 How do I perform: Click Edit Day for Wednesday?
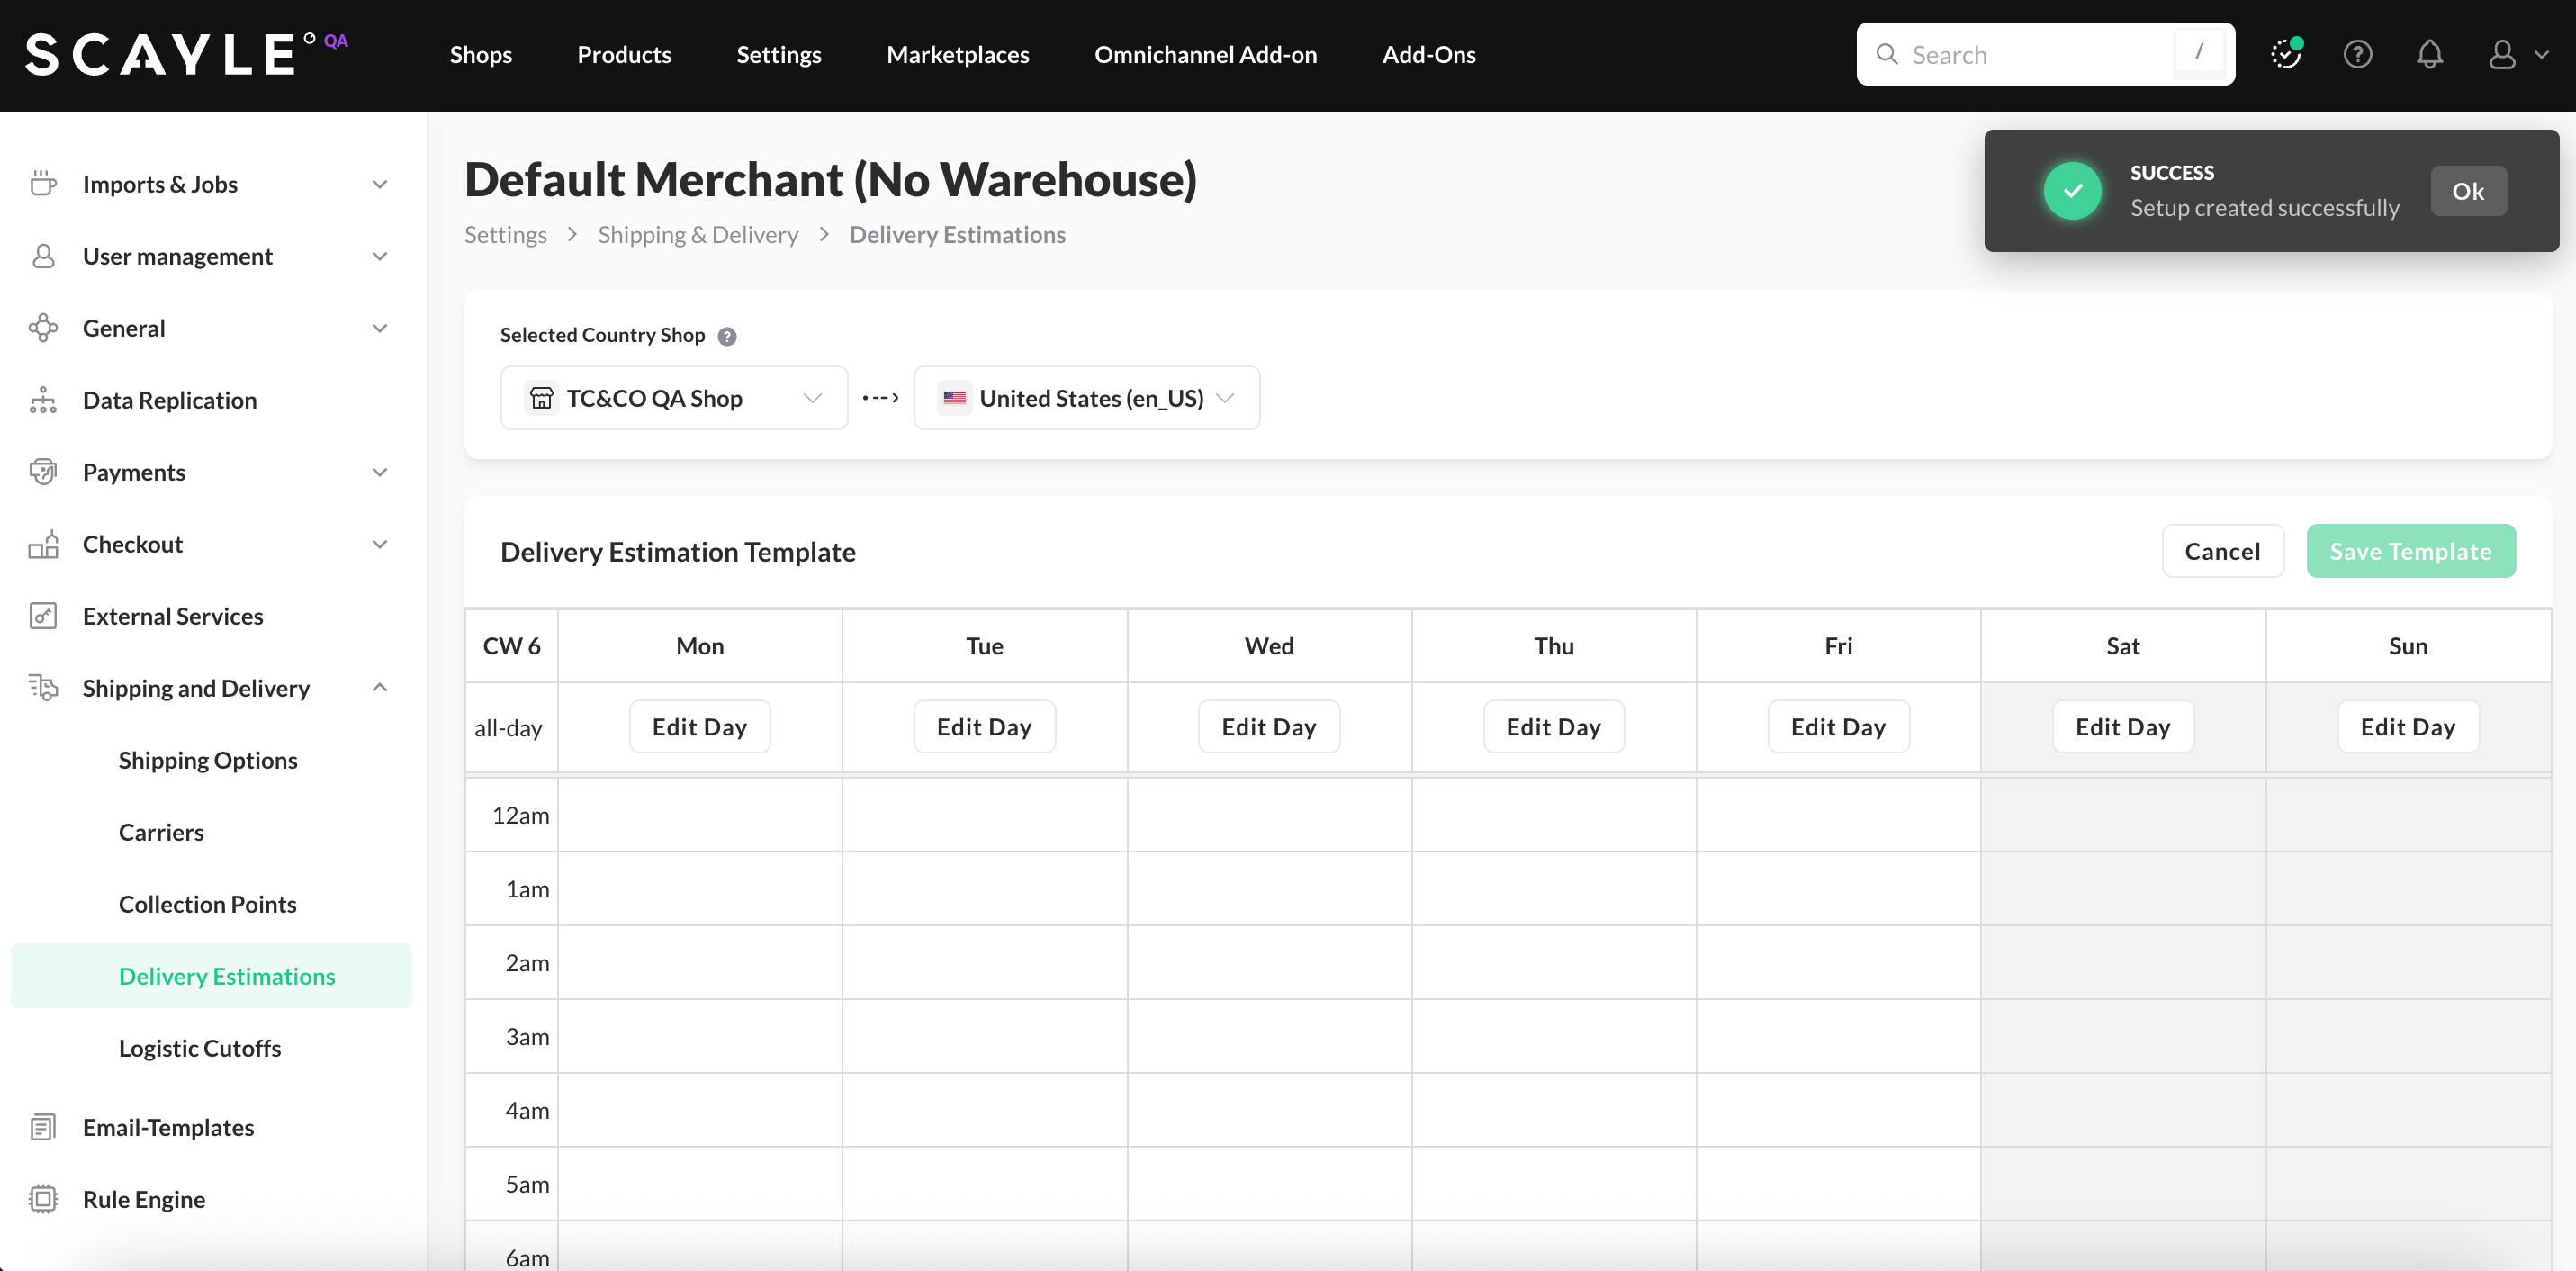[x=1268, y=727]
